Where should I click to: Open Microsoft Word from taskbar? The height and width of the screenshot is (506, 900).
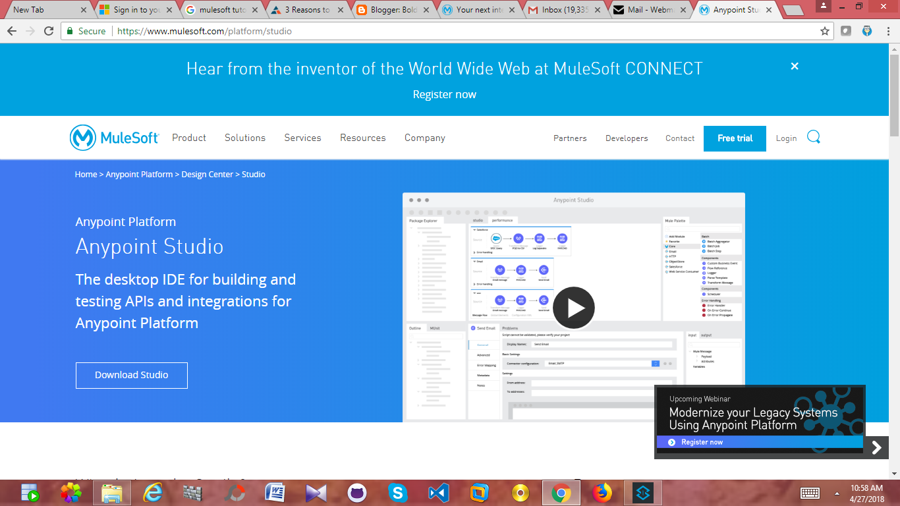click(x=275, y=493)
